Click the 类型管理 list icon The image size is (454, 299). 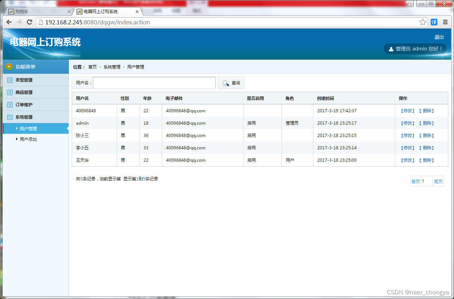[10, 80]
